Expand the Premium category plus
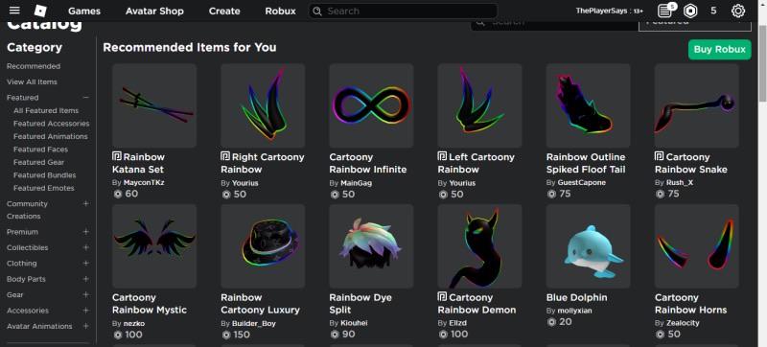767x347 pixels. pos(86,232)
